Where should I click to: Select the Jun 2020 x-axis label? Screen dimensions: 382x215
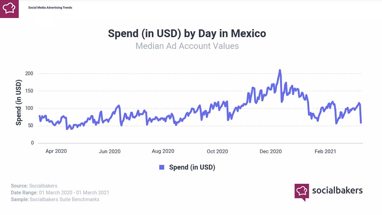(110, 151)
